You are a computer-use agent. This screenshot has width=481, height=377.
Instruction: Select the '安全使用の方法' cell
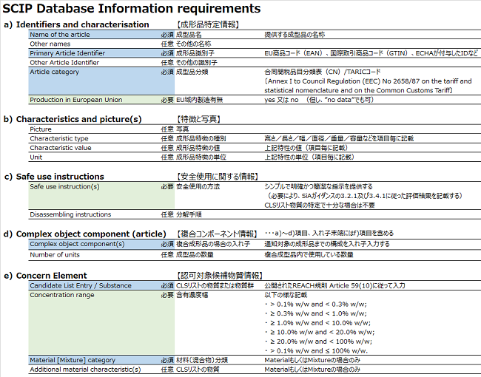click(198, 187)
